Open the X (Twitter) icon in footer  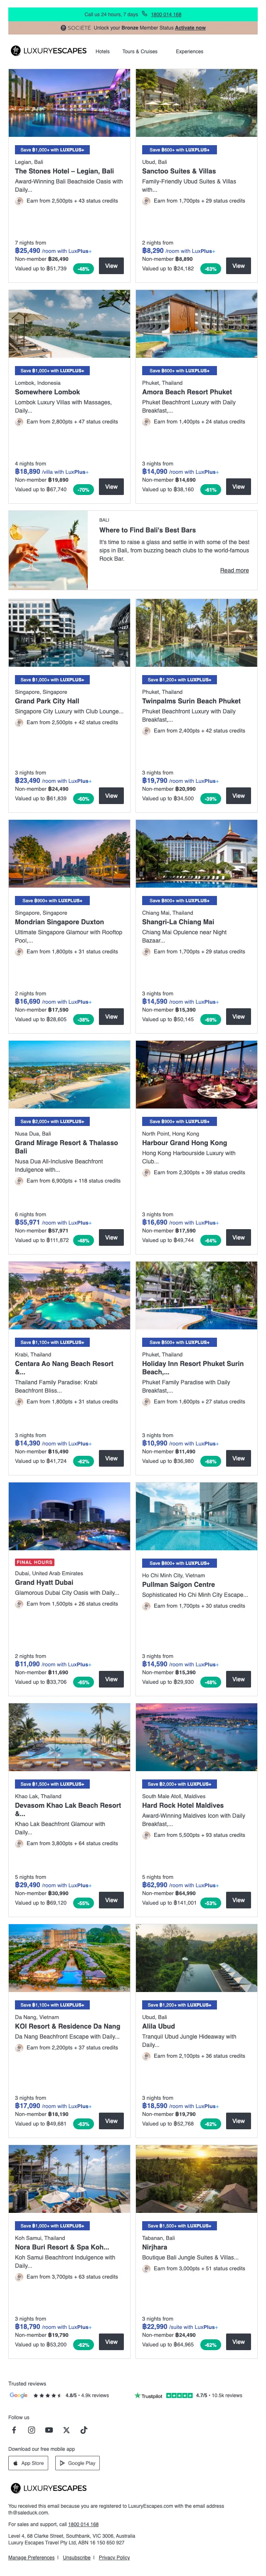[x=66, y=2429]
